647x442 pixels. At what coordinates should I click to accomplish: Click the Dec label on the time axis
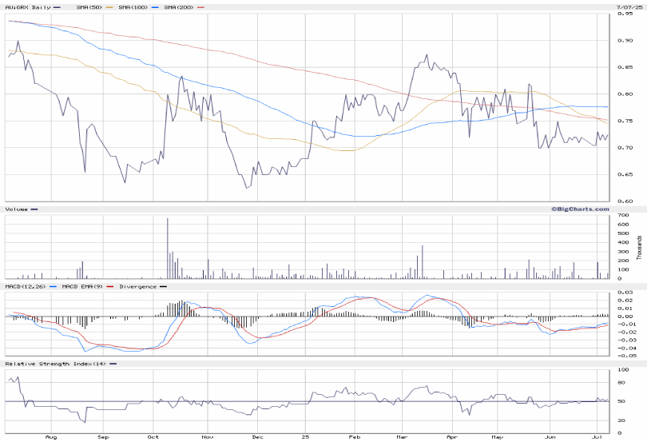click(x=257, y=437)
